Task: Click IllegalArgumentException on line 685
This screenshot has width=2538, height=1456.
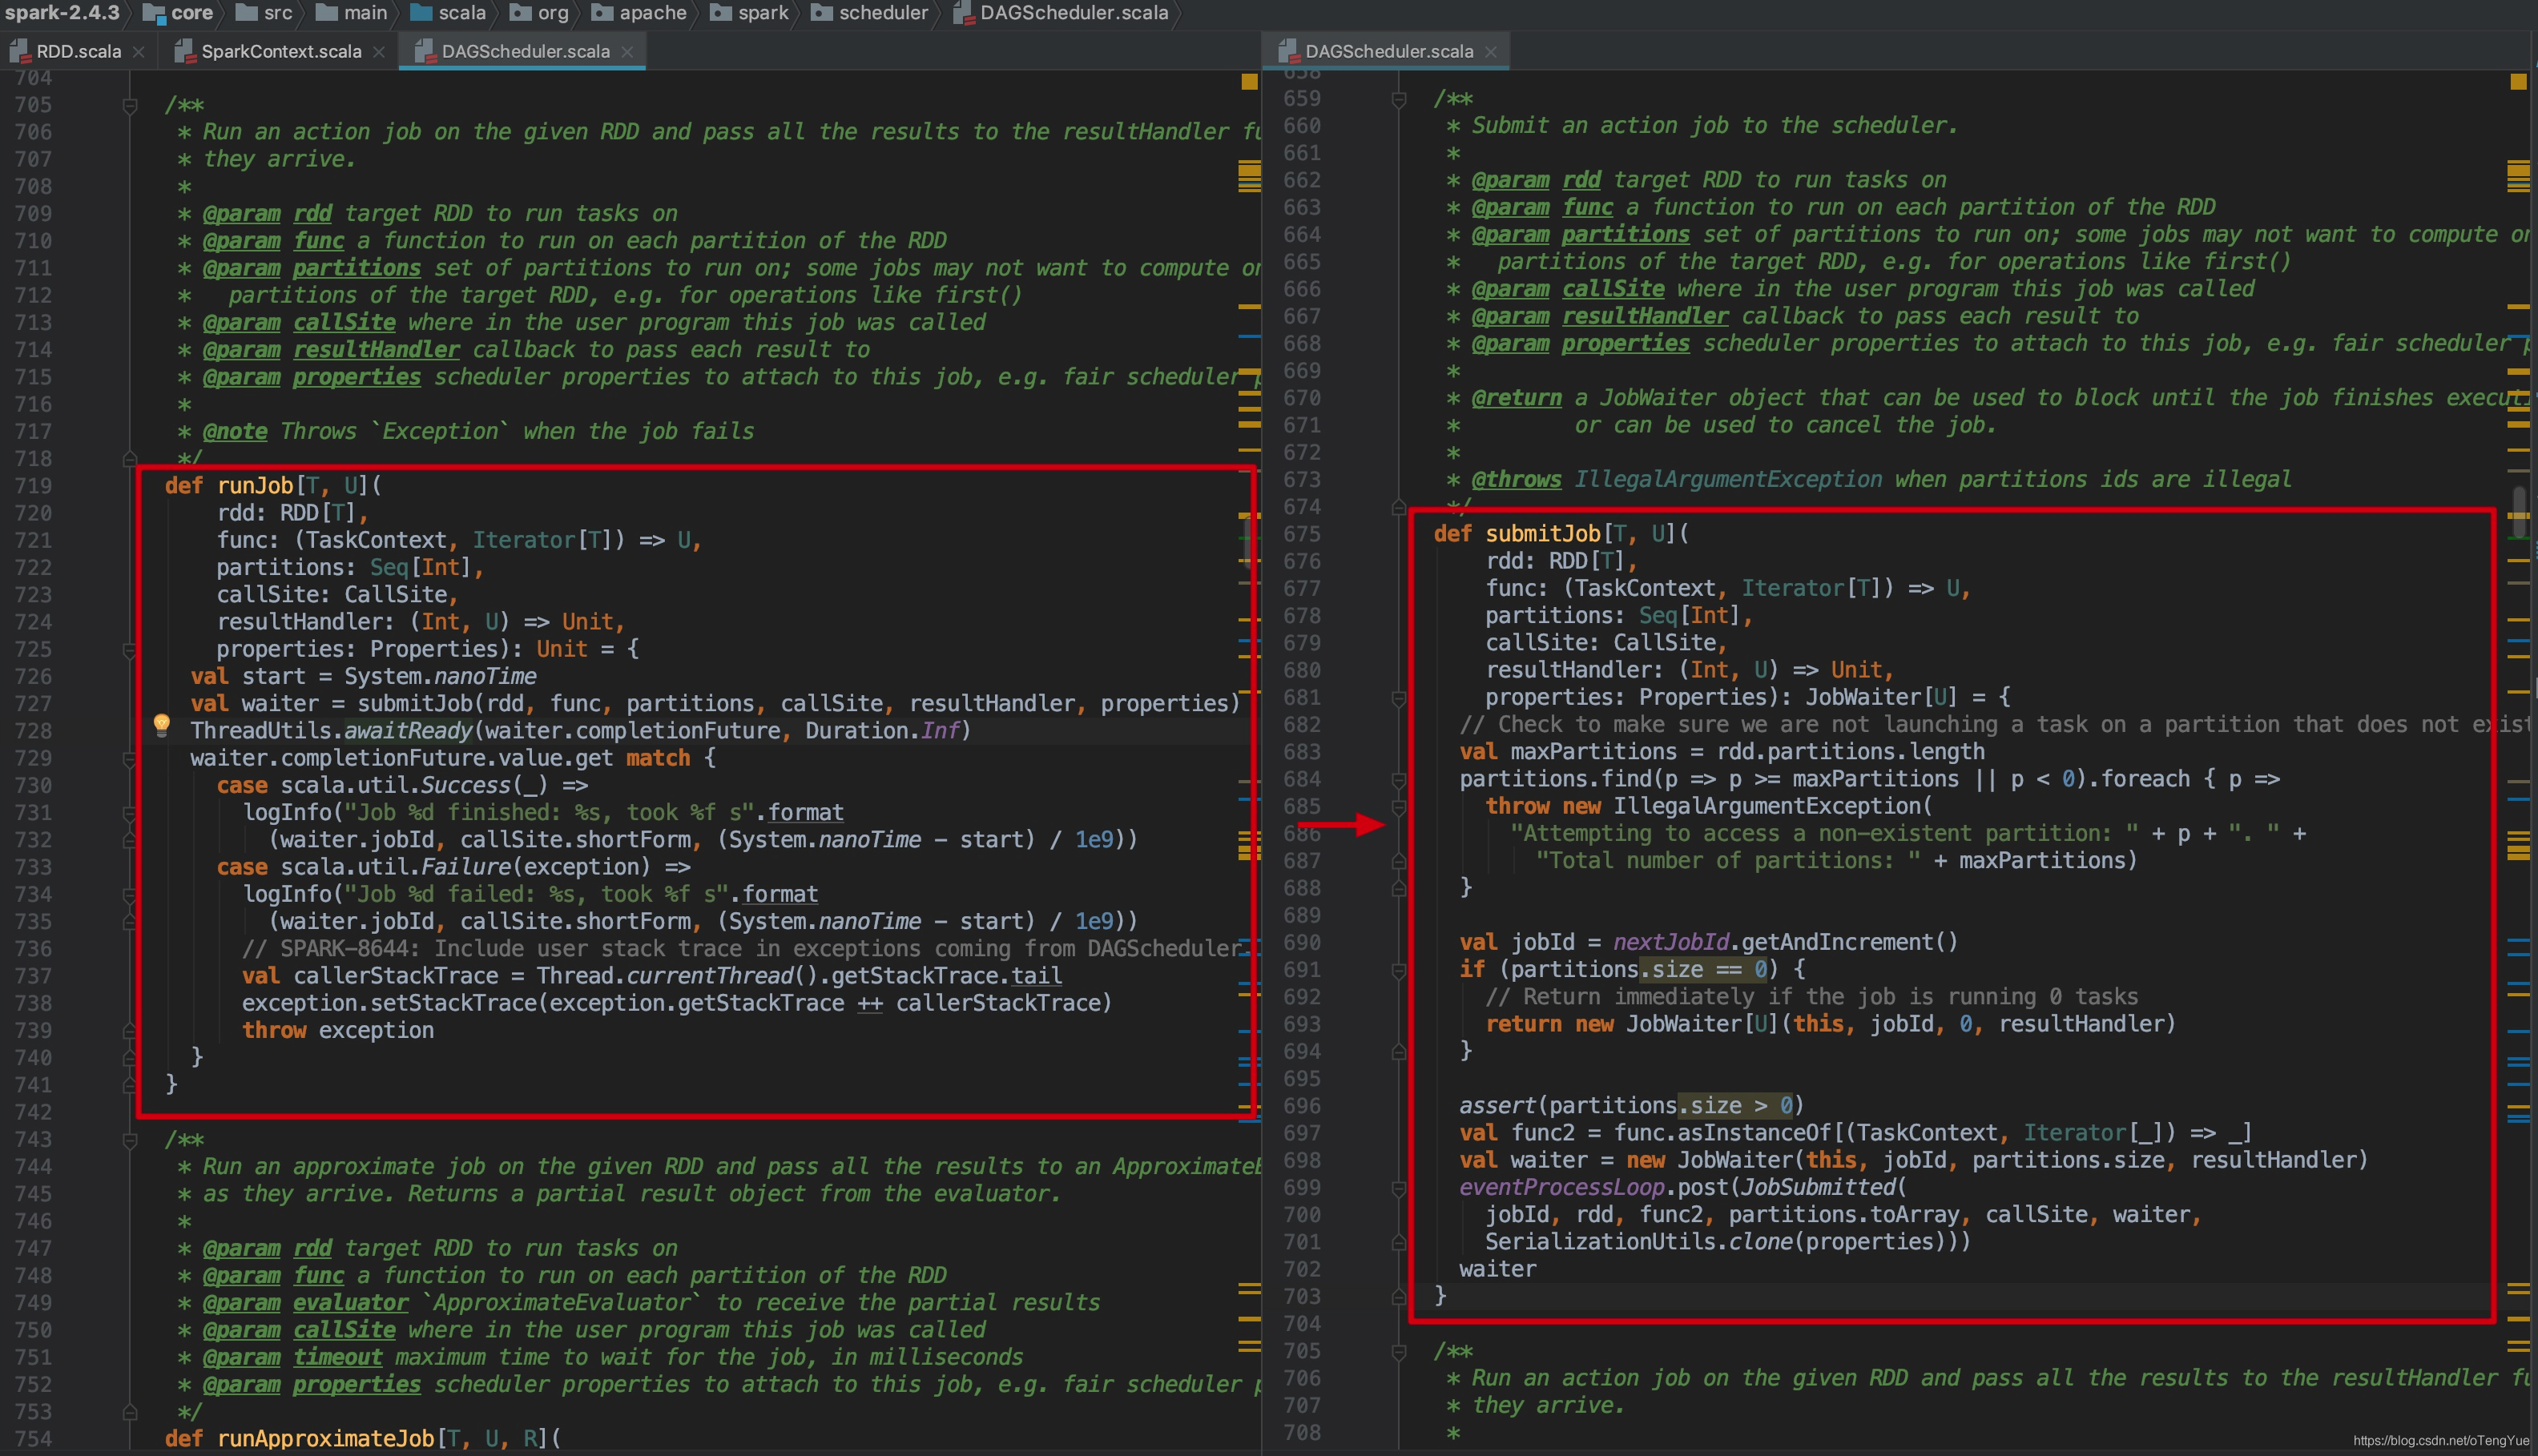Action: pos(1767,806)
